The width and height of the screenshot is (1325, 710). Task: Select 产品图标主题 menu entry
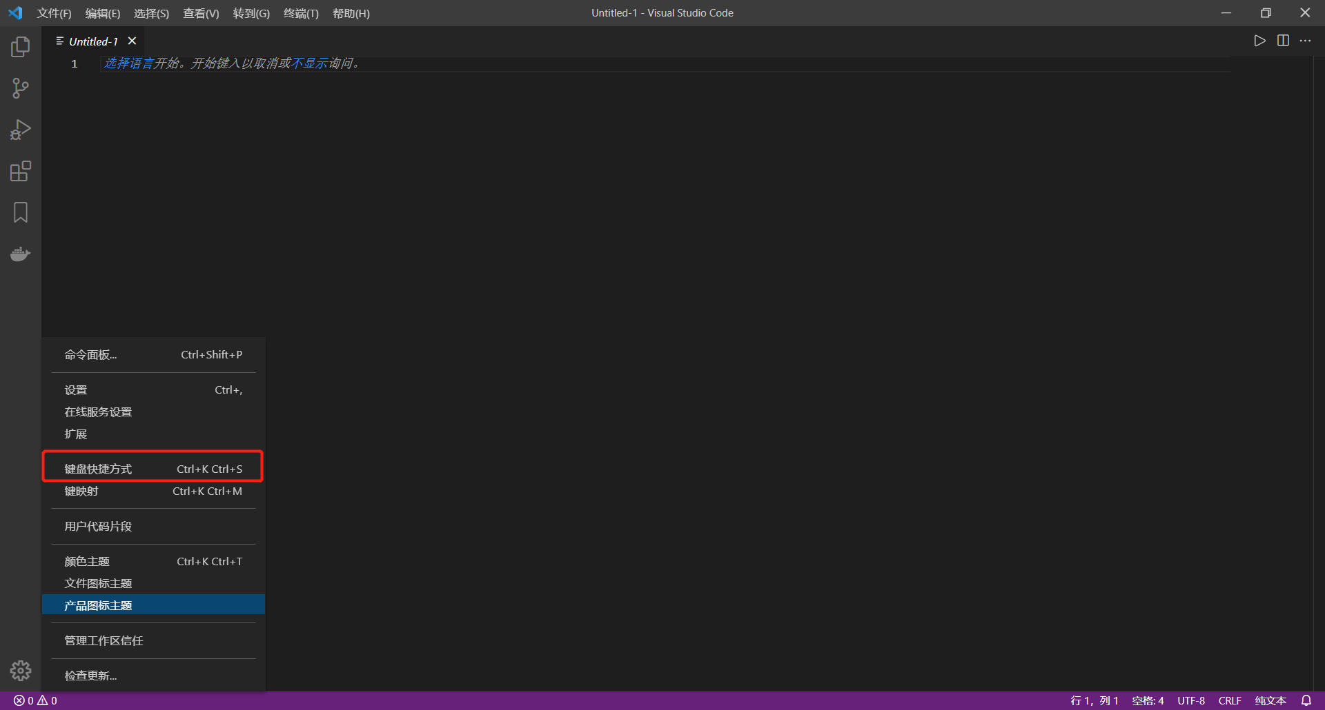click(153, 605)
